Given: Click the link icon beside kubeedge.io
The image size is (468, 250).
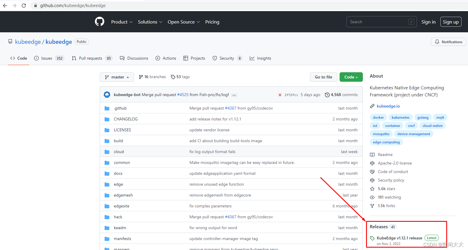Looking at the screenshot, I should 372,106.
